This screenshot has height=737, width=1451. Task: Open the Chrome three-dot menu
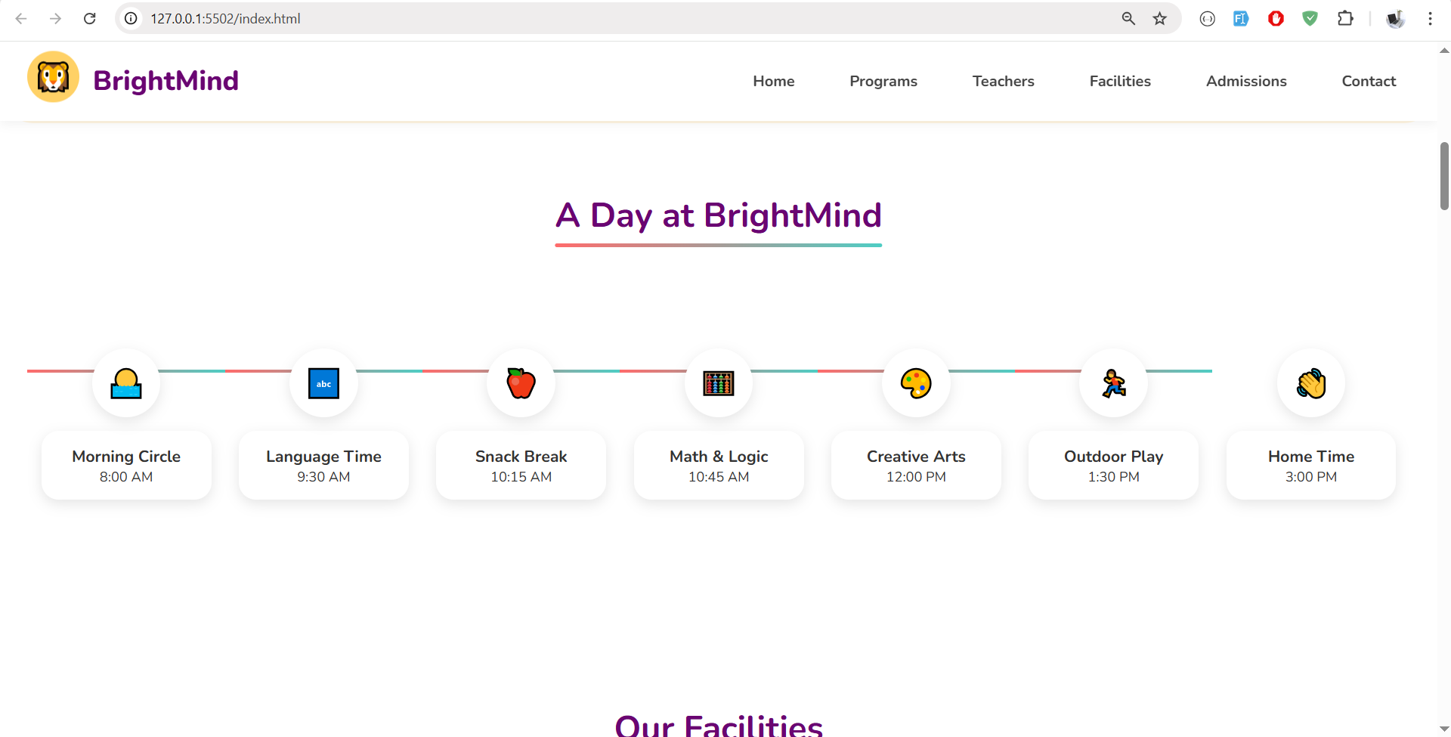(1430, 19)
